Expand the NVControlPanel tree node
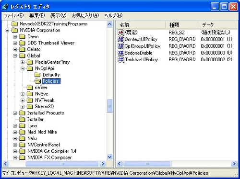Image resolution: width=240 pixels, height=179 pixels. (x=15, y=145)
